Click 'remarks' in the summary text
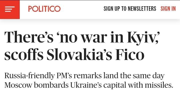The image size is (180, 98). coord(87,76)
